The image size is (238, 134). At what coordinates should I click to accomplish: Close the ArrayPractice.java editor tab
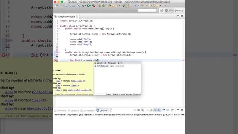(x=77, y=16)
